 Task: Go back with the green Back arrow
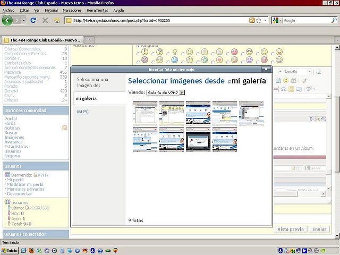7,20
